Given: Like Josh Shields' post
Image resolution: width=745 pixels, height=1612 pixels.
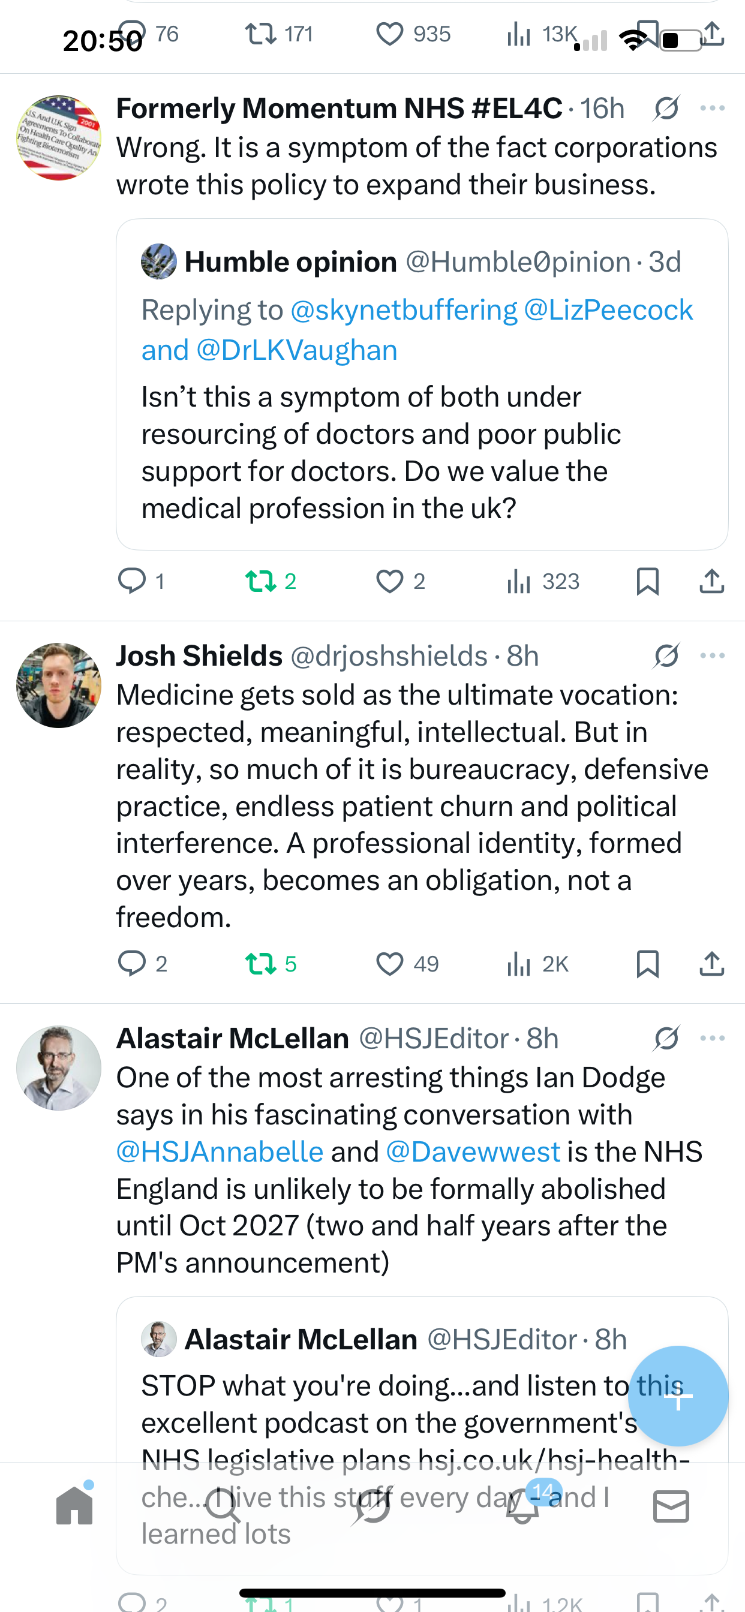Looking at the screenshot, I should point(389,964).
